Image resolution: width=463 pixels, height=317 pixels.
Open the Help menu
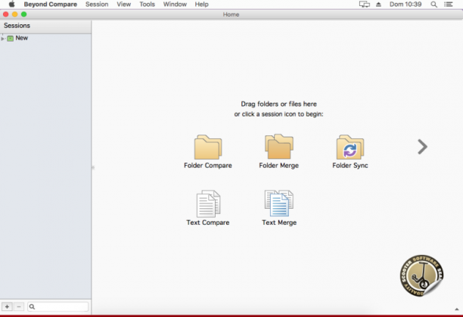point(202,5)
